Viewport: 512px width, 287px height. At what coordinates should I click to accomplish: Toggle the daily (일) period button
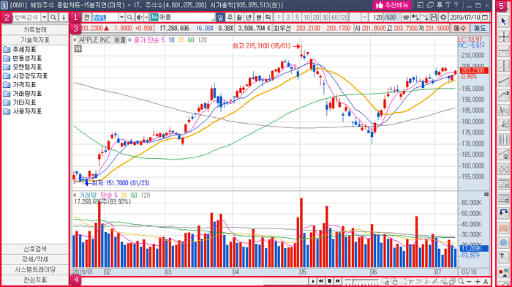click(x=220, y=17)
